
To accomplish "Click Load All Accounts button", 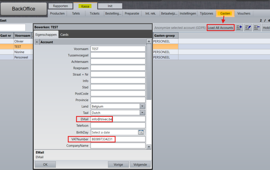I will coord(220,28).
